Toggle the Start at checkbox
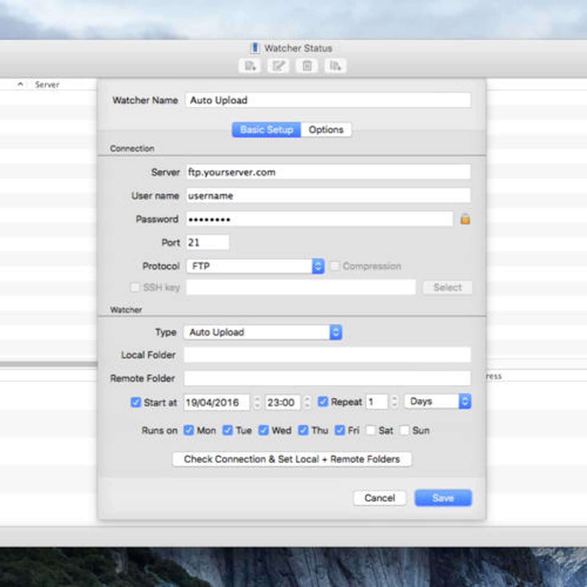Image resolution: width=587 pixels, height=587 pixels. point(136,402)
